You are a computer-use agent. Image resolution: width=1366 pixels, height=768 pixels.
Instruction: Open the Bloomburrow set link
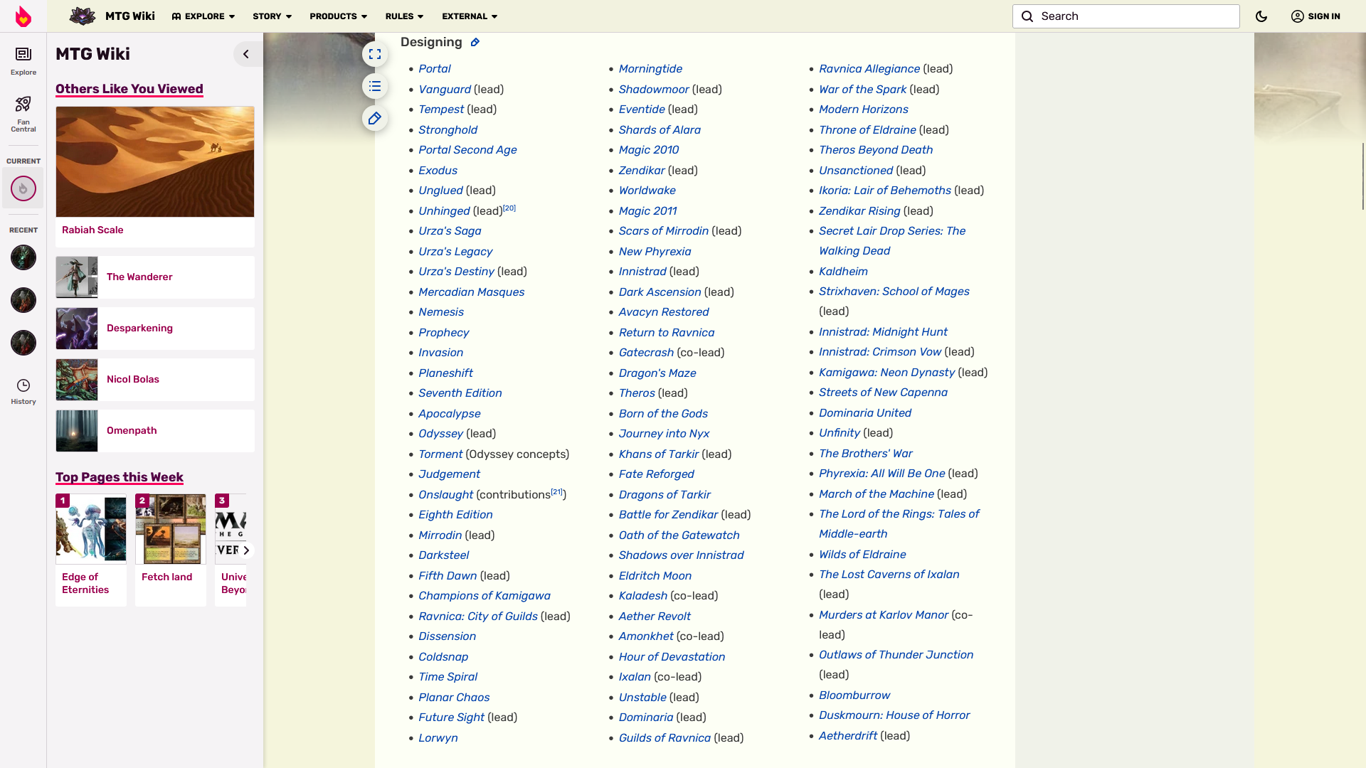pos(854,695)
